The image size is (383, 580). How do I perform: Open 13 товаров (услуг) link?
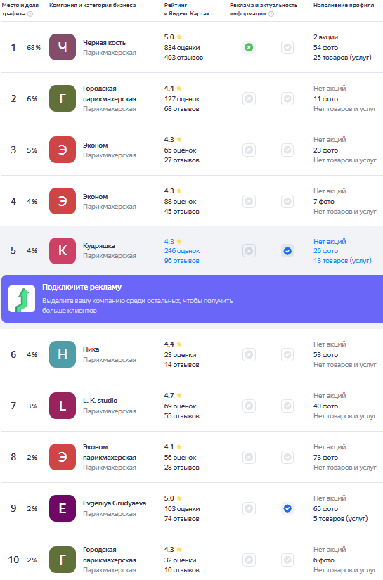pos(342,261)
